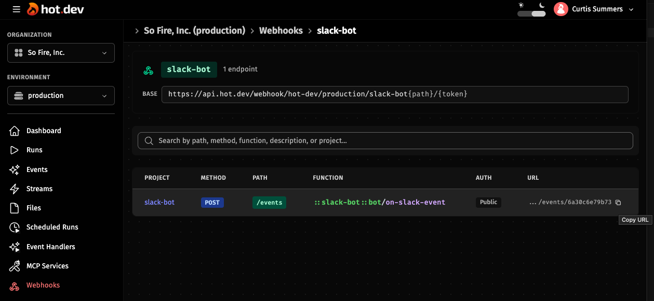654x301 pixels.
Task: Copy the webhook URL using the copy icon
Action: [618, 203]
